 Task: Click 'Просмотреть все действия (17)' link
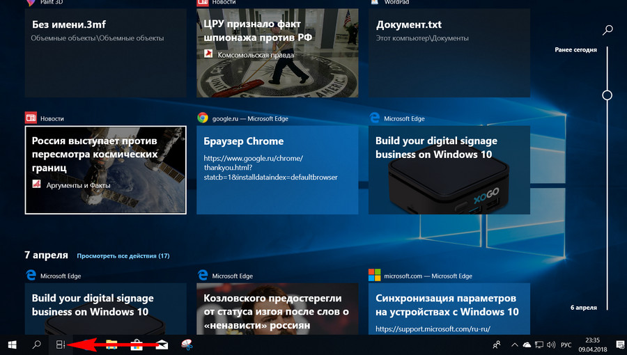click(123, 256)
